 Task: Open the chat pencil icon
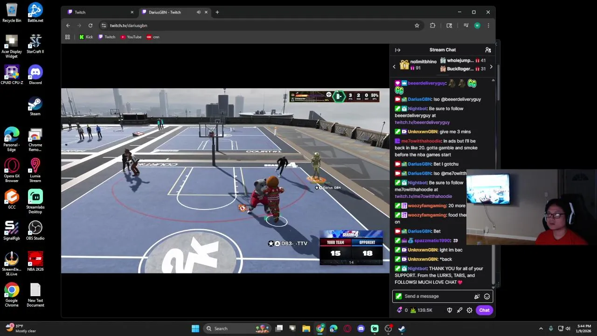(459, 310)
